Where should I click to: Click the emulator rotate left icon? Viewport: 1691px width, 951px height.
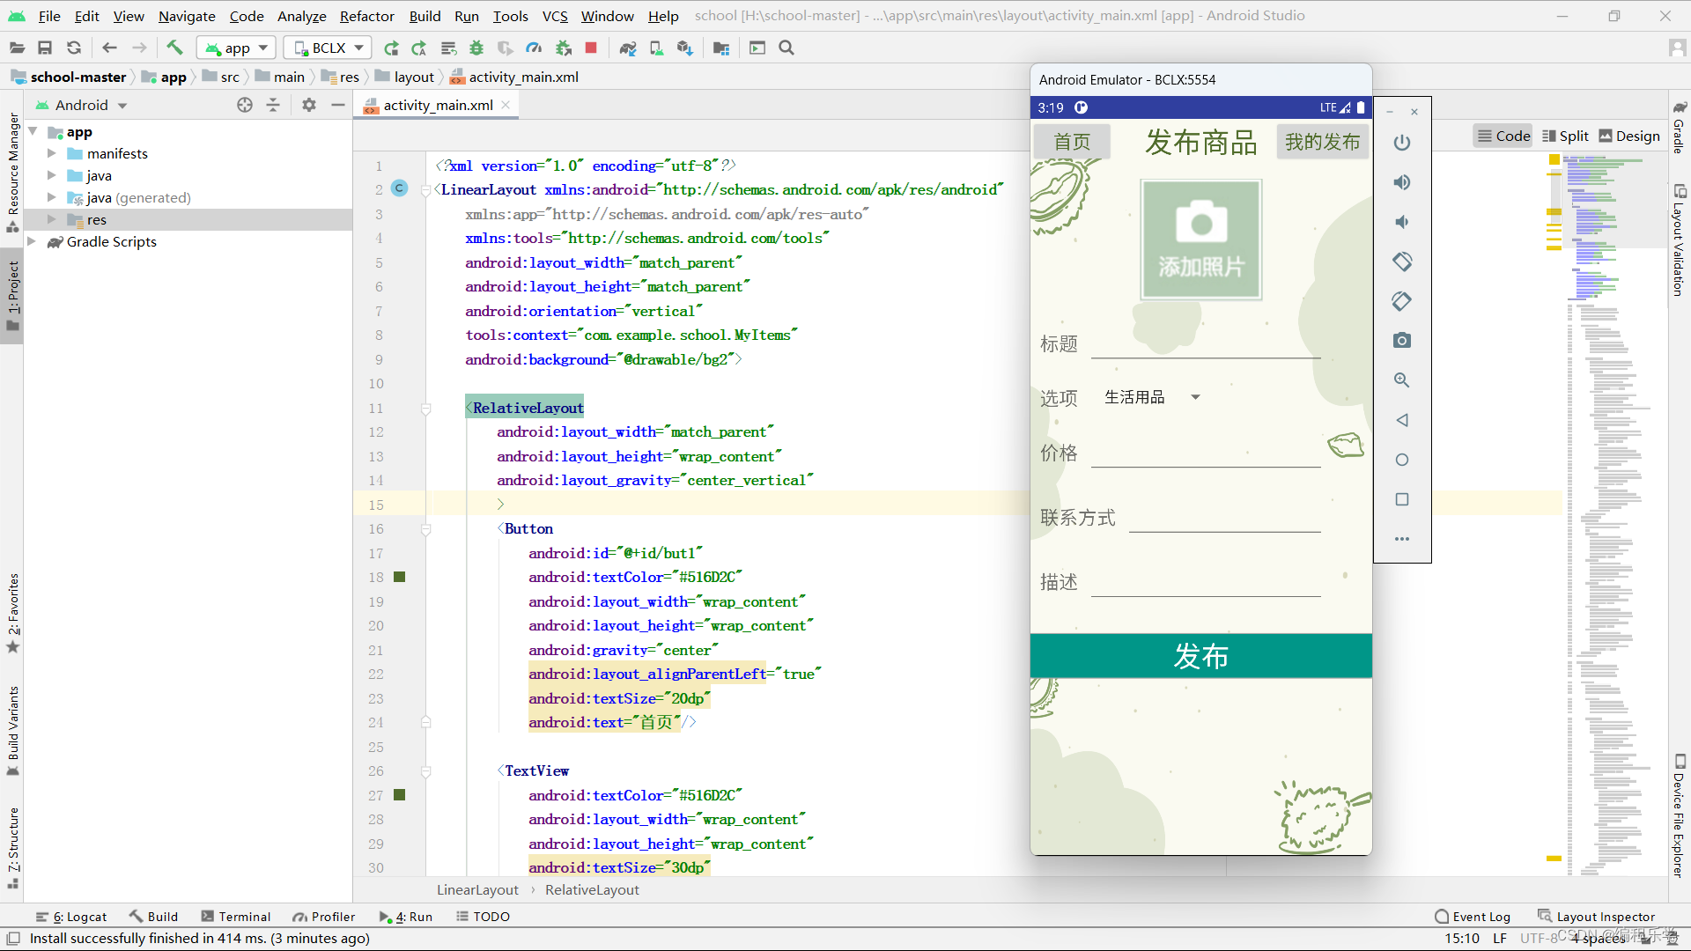click(1402, 262)
